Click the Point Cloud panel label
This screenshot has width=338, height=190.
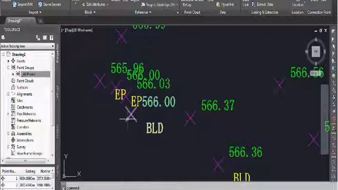[192, 12]
